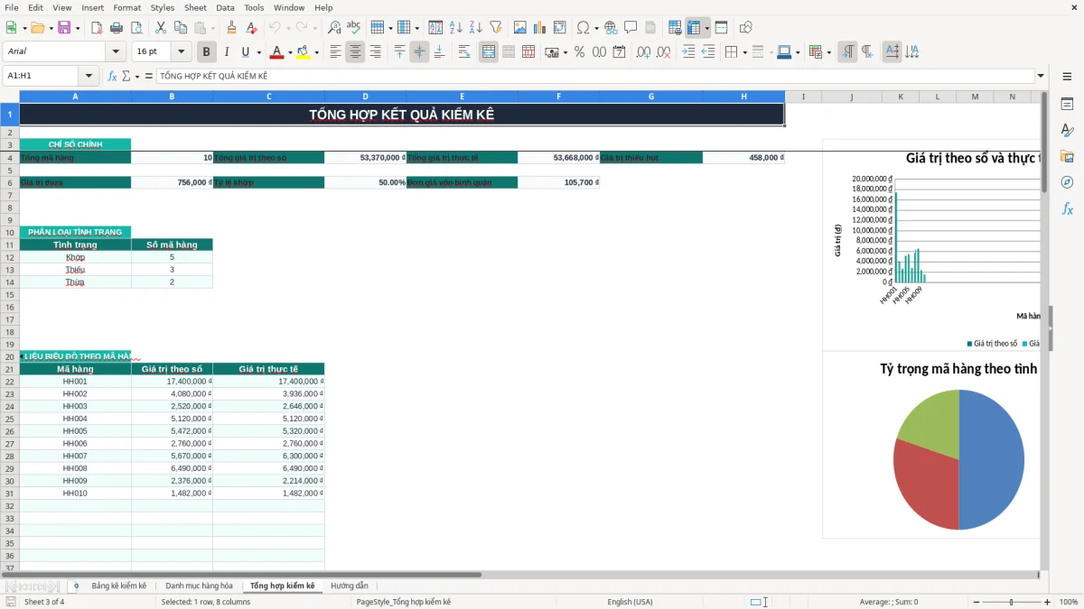Open the Data menu

tap(225, 7)
